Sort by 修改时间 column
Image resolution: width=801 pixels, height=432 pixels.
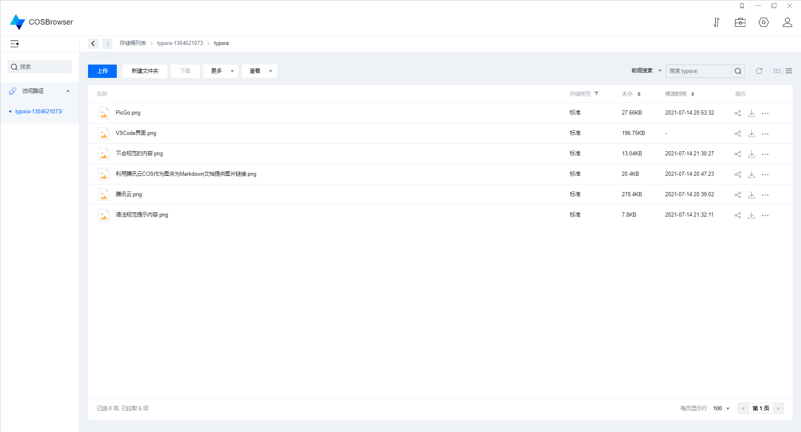[x=693, y=94]
